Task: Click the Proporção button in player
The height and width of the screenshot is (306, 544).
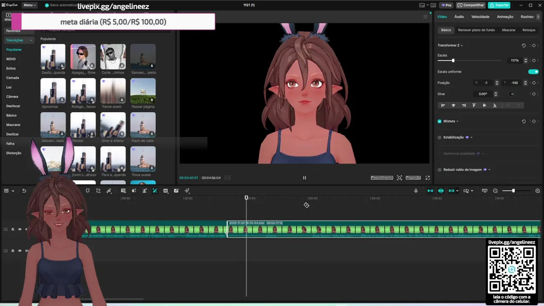Action: [413, 178]
